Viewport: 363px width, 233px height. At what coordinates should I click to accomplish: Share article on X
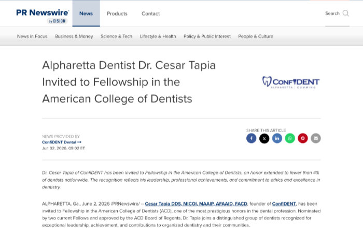coord(264,138)
